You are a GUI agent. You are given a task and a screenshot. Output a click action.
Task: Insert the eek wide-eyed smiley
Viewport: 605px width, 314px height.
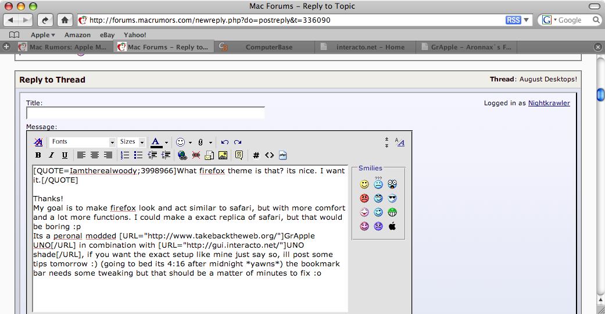click(x=392, y=184)
